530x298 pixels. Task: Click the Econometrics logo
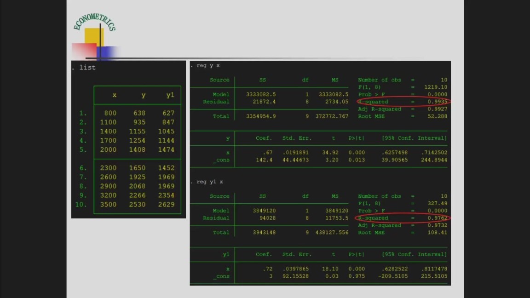tap(95, 36)
